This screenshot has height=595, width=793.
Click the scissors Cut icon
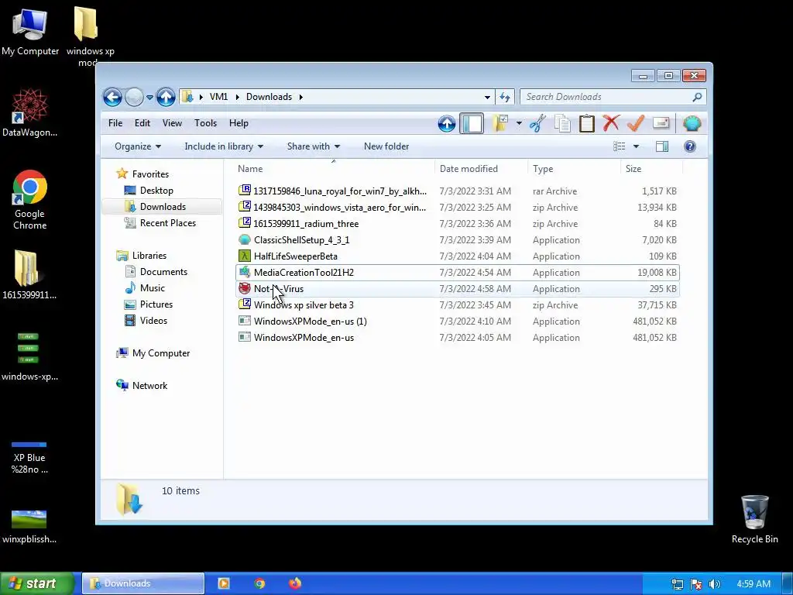point(537,123)
